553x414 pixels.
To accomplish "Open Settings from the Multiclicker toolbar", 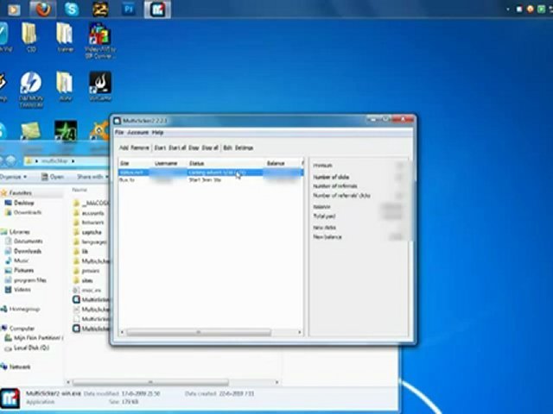I will tap(244, 147).
